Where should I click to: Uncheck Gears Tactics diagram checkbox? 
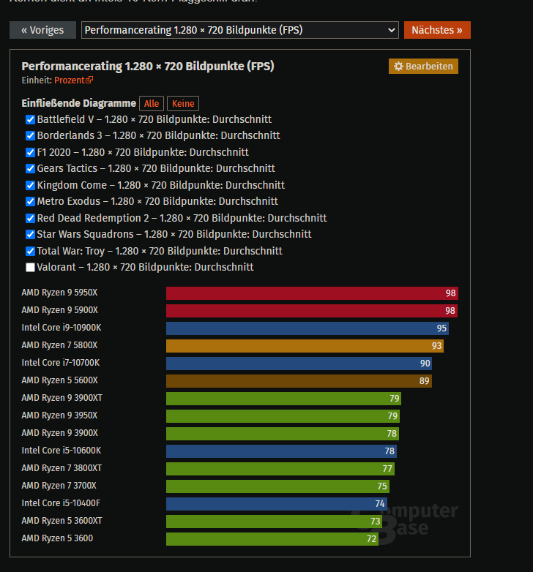[30, 168]
